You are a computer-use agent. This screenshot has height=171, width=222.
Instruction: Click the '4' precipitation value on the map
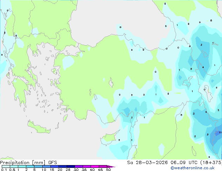[203, 67]
